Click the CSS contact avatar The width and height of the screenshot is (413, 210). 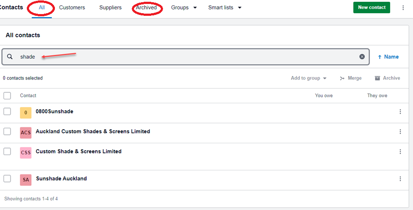click(x=25, y=153)
